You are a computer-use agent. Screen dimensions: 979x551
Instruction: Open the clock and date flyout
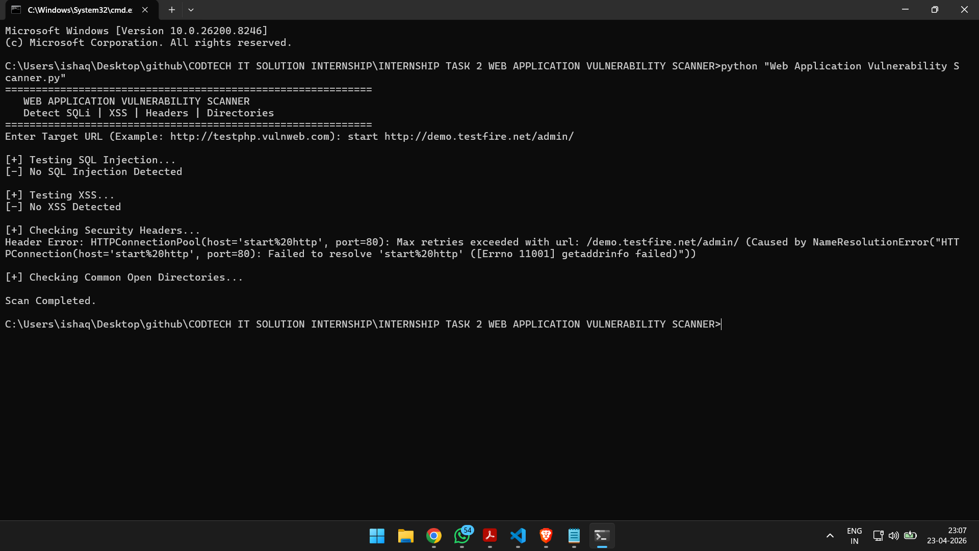(x=946, y=536)
